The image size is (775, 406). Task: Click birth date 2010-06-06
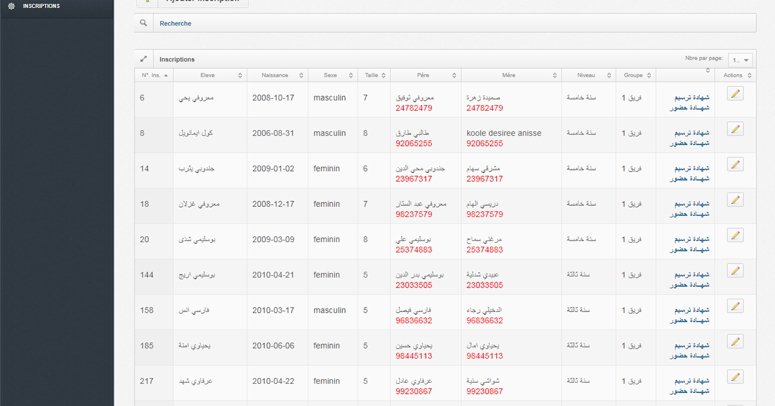point(273,346)
